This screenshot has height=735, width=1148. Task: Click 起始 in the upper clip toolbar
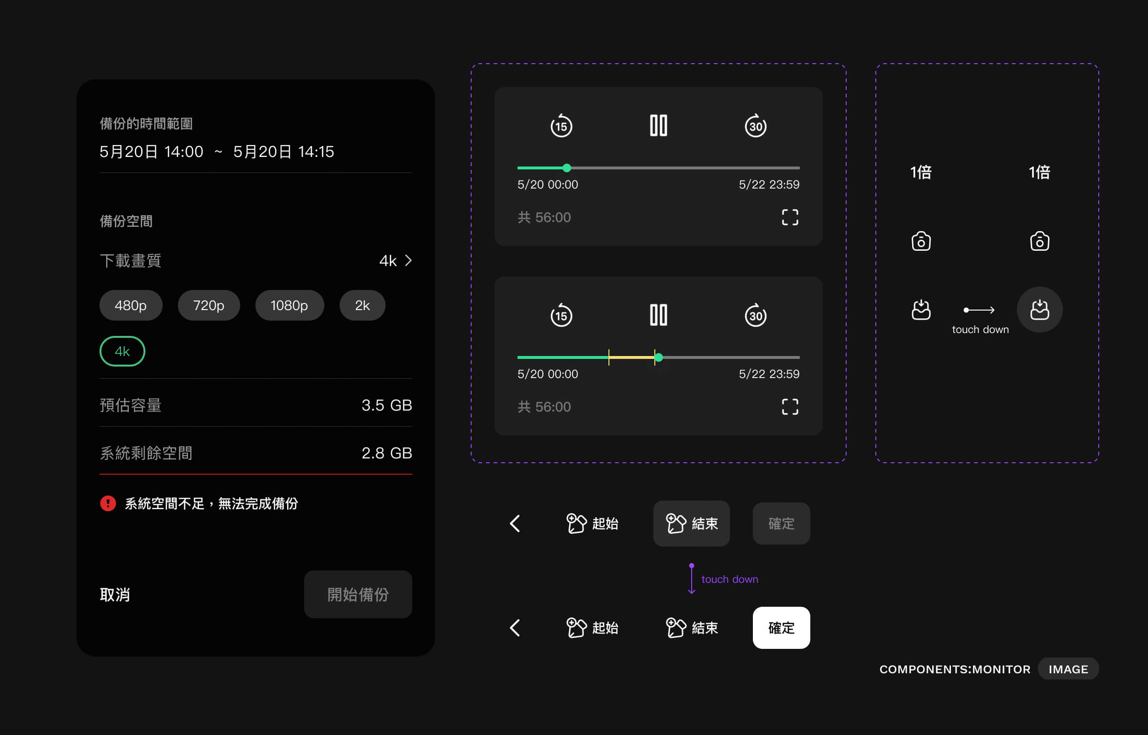coord(592,523)
